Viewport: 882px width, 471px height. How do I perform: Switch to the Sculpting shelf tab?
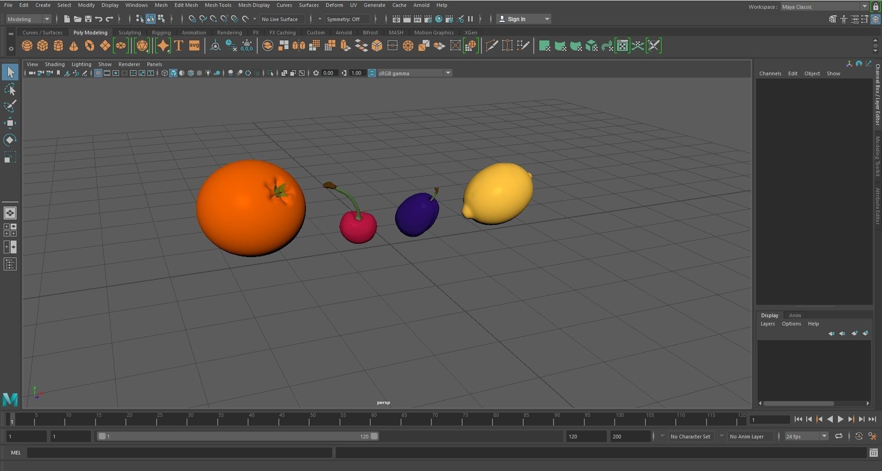[x=130, y=33]
